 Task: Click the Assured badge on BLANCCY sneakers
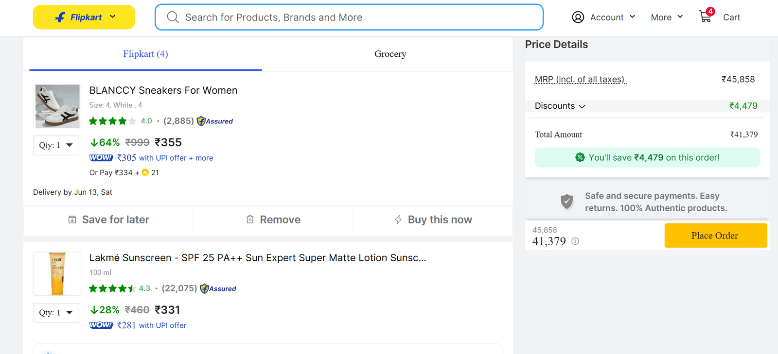coord(215,121)
